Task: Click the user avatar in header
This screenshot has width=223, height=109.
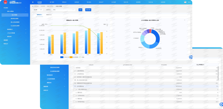Action: tap(185, 2)
